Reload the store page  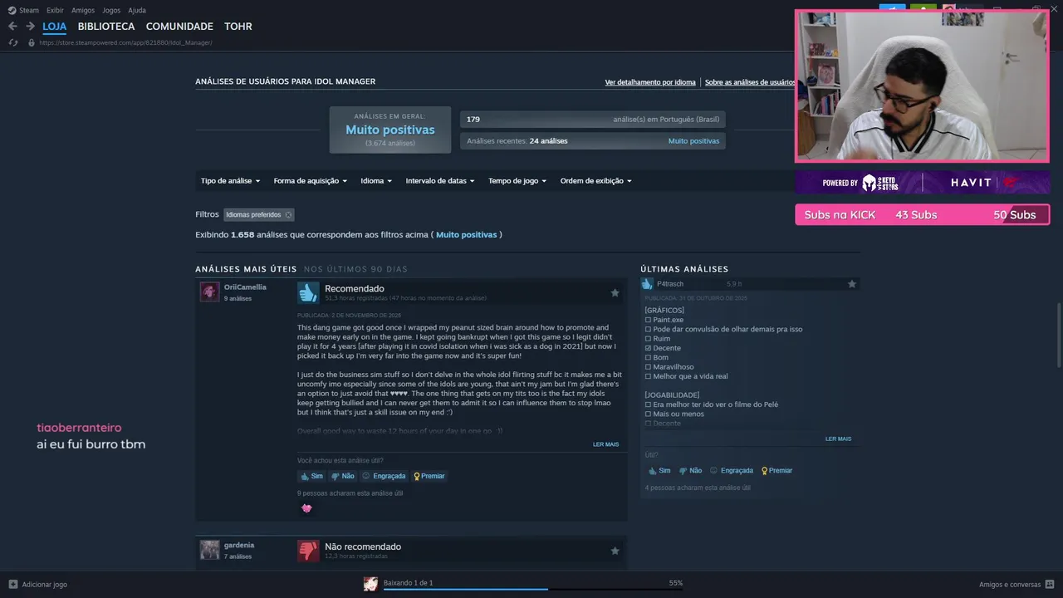[13, 42]
